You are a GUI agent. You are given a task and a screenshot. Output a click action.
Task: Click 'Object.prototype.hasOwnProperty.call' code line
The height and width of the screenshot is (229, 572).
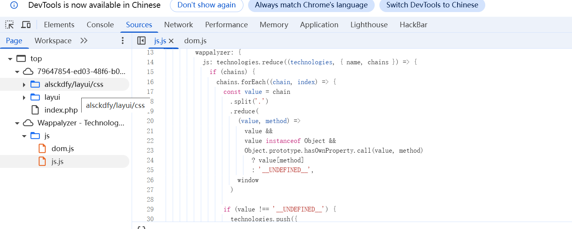coord(334,150)
